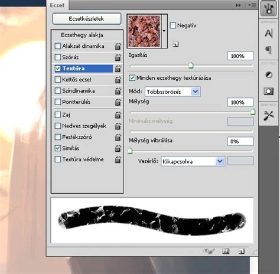This screenshot has height=274, width=280.
Task: Enable Alakzat dinamika checkbox
Action: pyautogui.click(x=58, y=46)
